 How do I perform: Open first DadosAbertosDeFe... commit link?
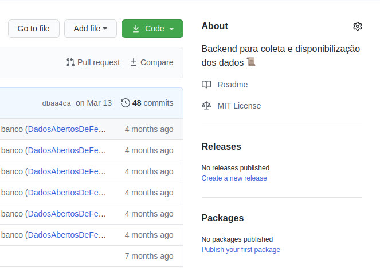click(67, 129)
